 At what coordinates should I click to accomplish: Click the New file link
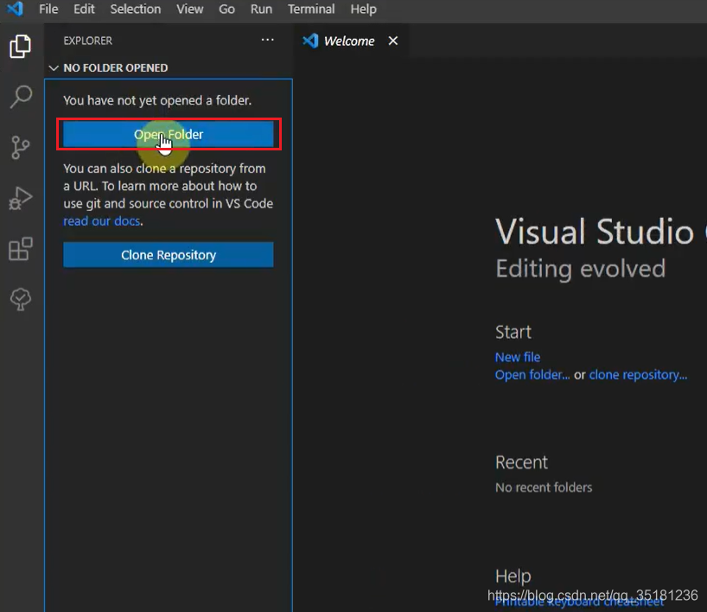click(518, 357)
